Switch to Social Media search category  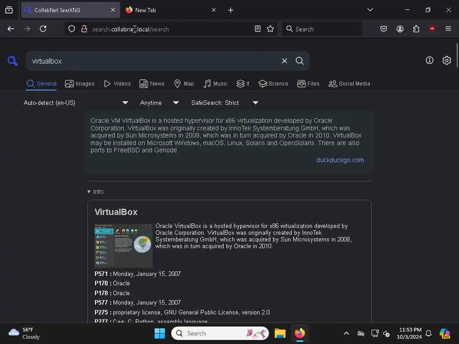click(x=349, y=84)
